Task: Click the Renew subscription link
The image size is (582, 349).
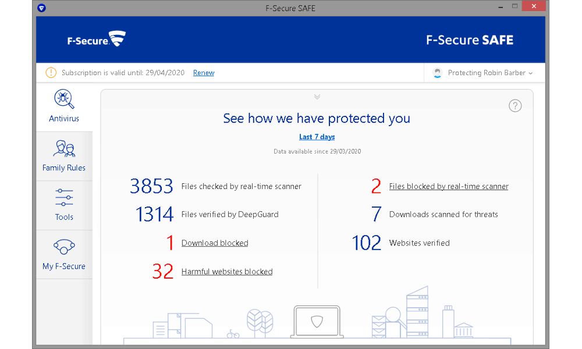Action: (x=203, y=73)
